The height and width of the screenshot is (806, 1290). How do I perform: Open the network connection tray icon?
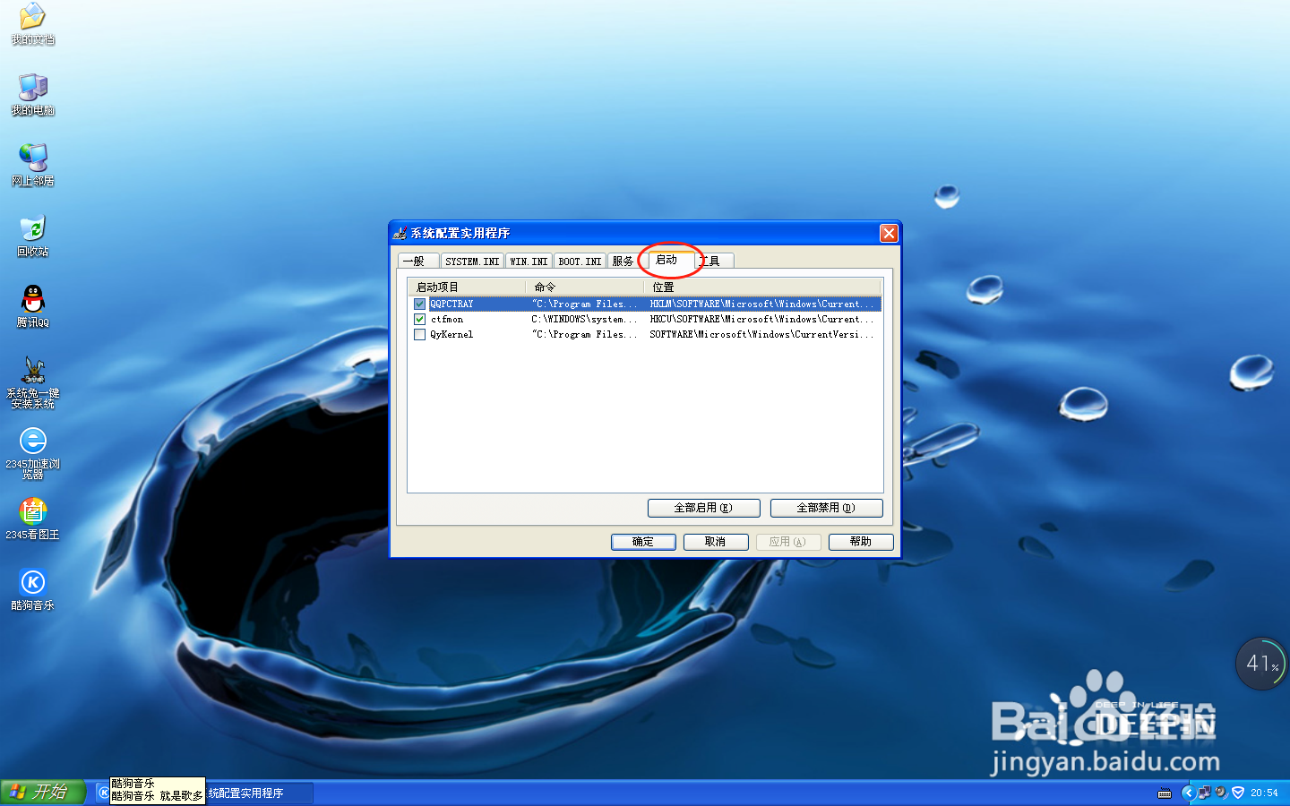pos(1204,793)
